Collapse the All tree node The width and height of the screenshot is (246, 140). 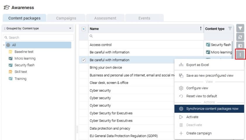pyautogui.click(x=4, y=45)
